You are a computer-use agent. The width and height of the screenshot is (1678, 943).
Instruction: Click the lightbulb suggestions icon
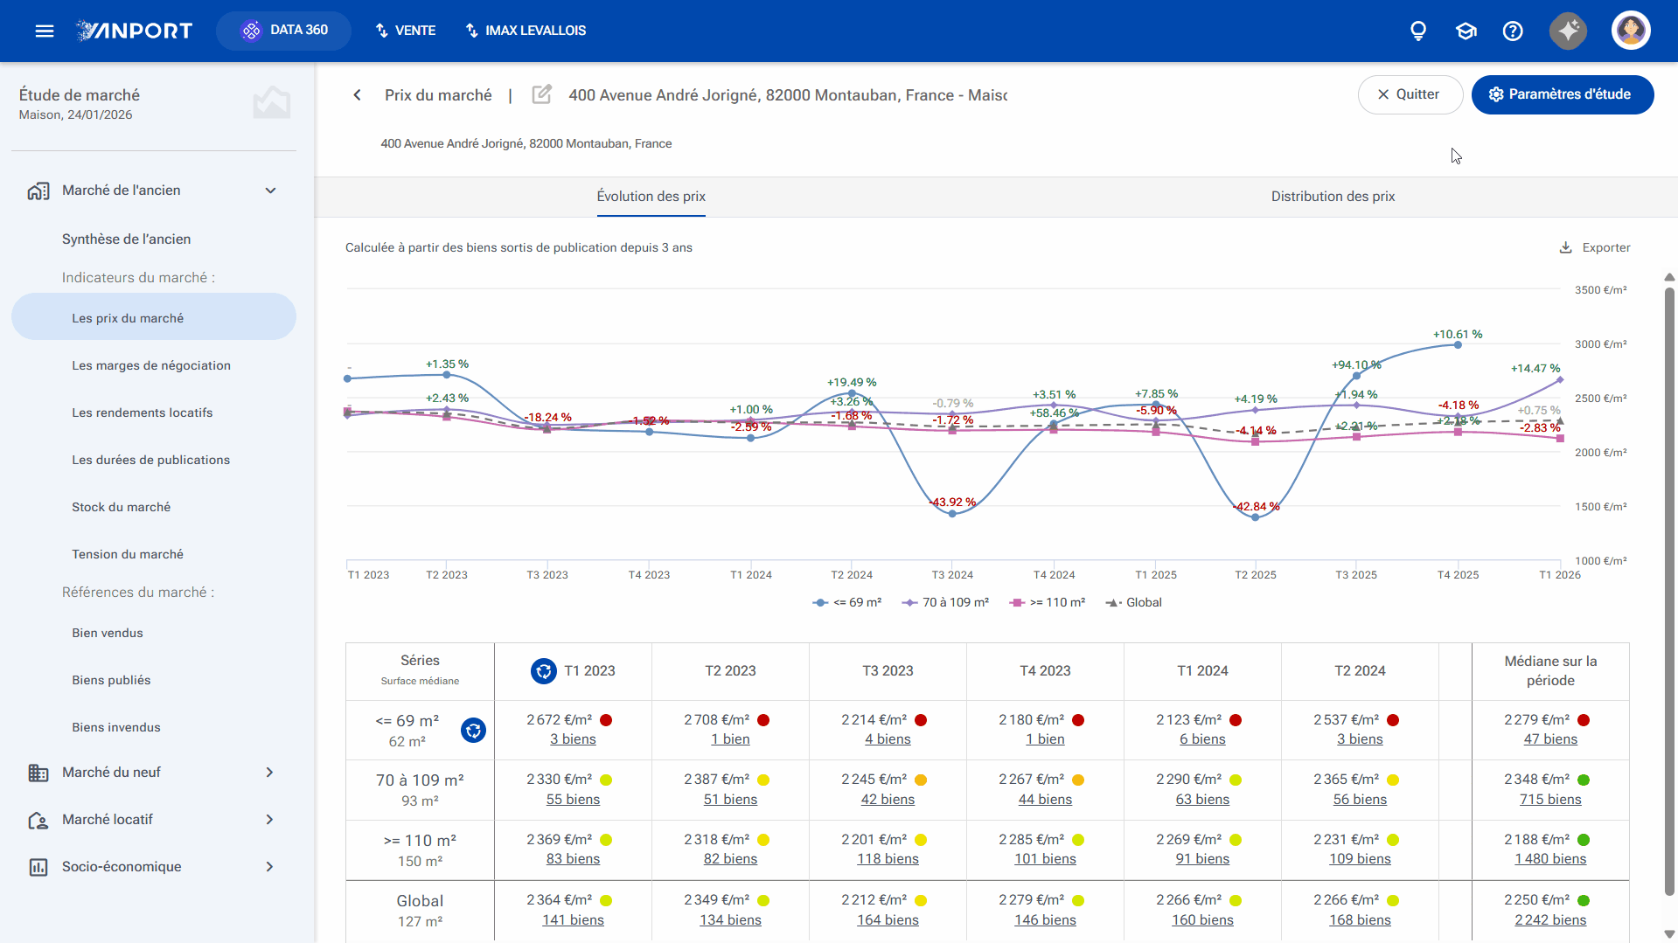tap(1418, 31)
